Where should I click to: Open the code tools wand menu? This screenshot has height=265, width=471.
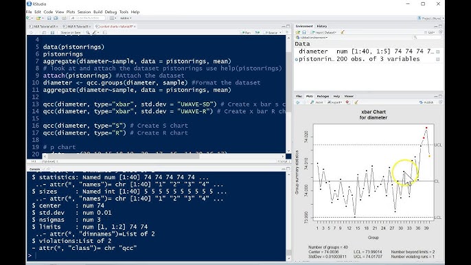pyautogui.click(x=95, y=32)
